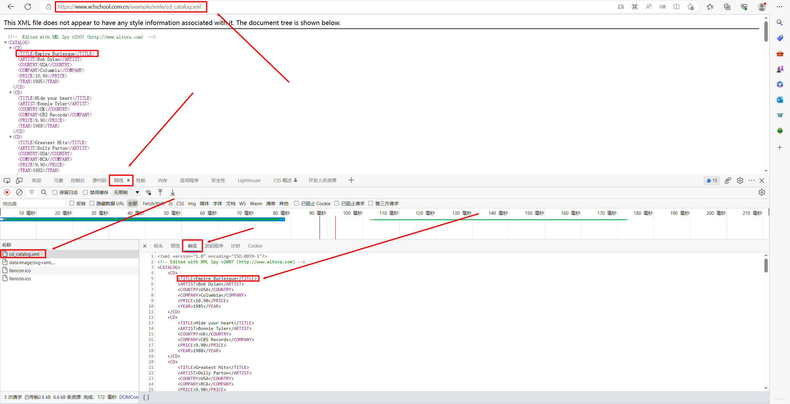Collapse the CATALOG root node
Viewport: 790px width, 404px height.
tap(5, 43)
